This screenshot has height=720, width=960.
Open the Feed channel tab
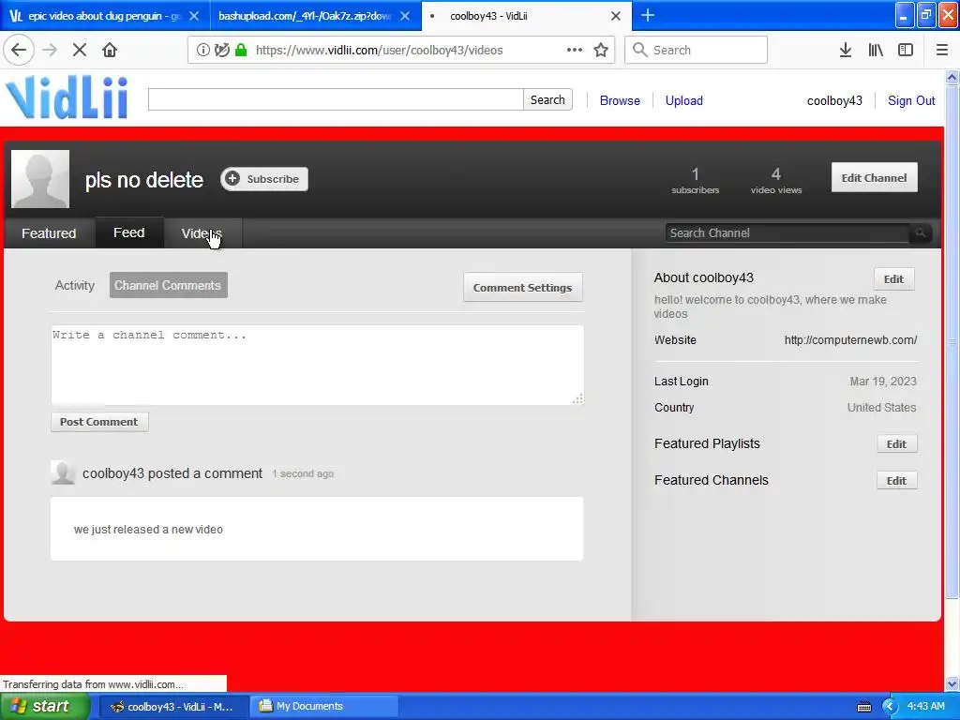point(128,232)
